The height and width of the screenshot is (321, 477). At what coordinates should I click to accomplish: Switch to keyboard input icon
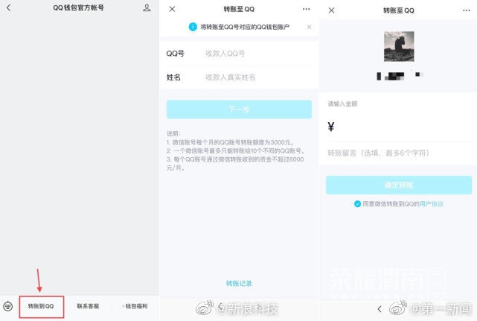pyautogui.click(x=8, y=306)
